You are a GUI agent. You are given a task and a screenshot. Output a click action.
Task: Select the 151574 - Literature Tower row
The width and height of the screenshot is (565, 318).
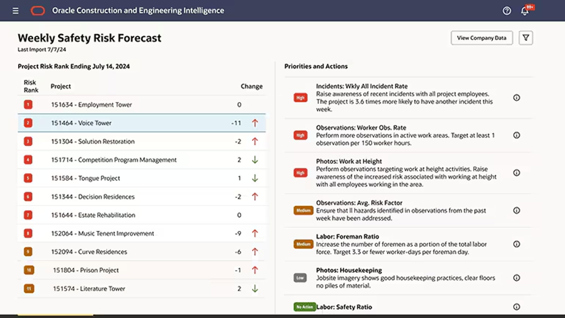(x=142, y=289)
